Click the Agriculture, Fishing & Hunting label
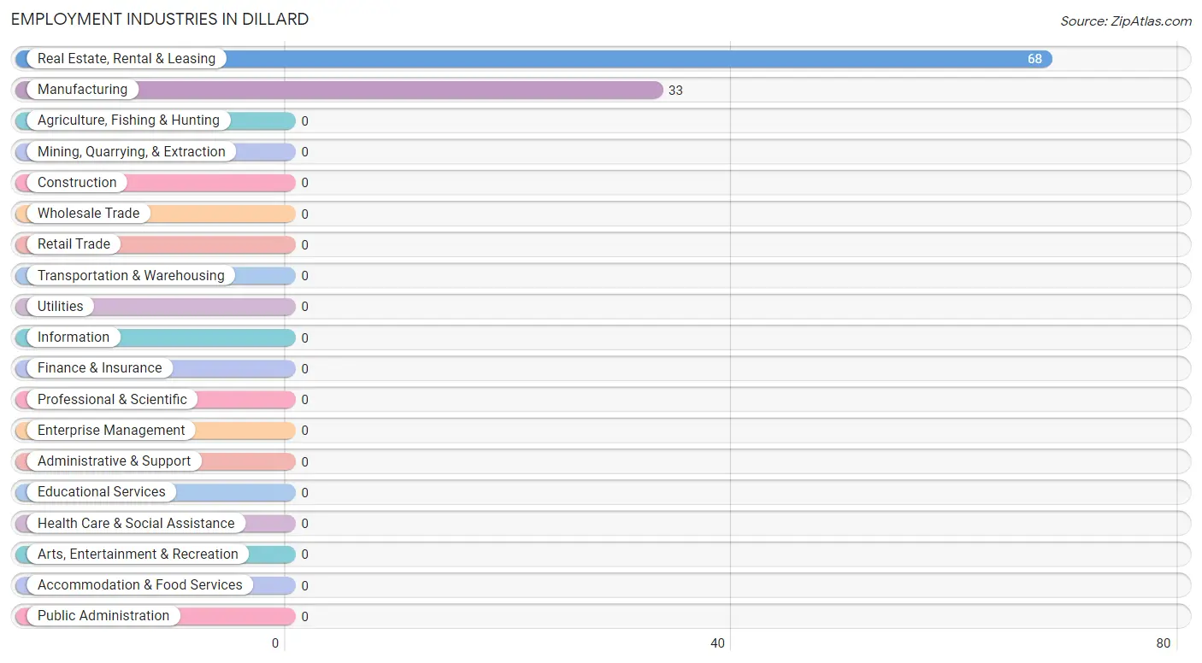The height and width of the screenshot is (663, 1202). point(128,120)
